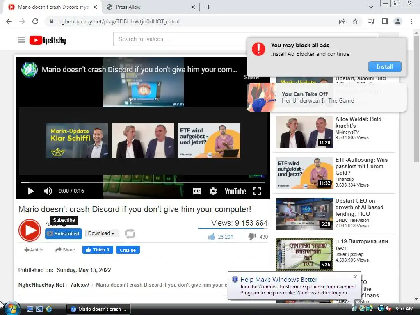Open Upstart CEO on growth of AI-based lending
Image resolution: width=420 pixels, height=315 pixels.
359,207
